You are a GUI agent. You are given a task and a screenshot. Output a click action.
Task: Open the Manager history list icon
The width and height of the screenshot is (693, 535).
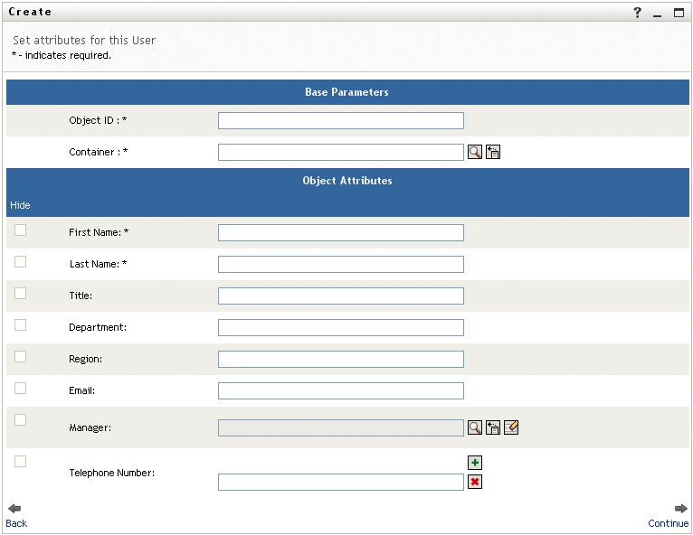pyautogui.click(x=493, y=427)
